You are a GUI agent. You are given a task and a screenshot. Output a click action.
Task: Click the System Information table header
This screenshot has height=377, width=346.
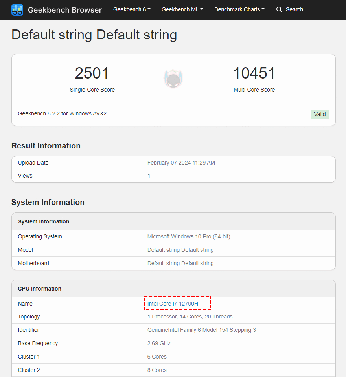(44, 221)
